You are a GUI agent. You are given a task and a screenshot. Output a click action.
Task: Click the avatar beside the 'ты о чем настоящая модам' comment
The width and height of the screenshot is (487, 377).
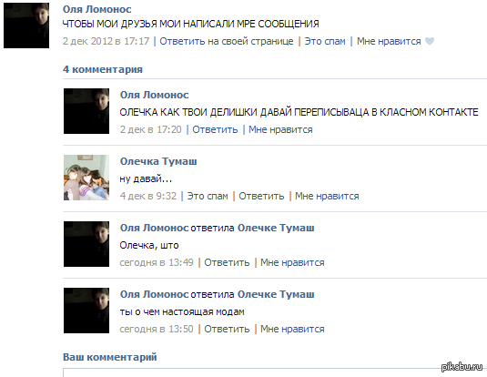(x=86, y=311)
